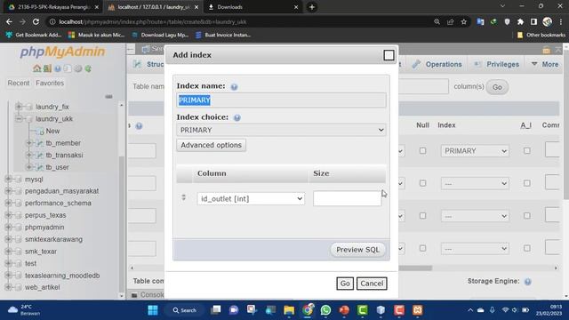Screen dimensions: 569x320
Task: Open the Index choice help icon
Action: tap(237, 117)
